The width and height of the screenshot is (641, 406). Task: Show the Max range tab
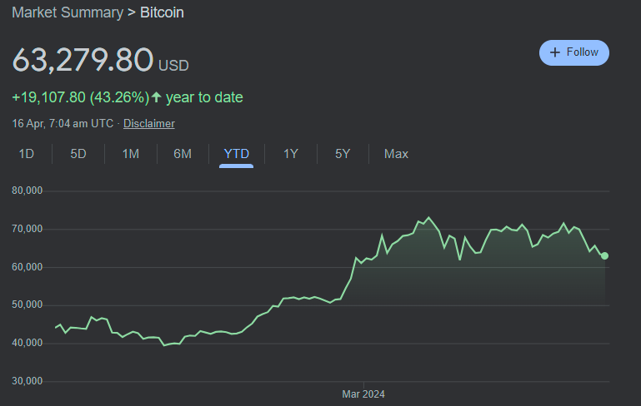[x=396, y=154]
